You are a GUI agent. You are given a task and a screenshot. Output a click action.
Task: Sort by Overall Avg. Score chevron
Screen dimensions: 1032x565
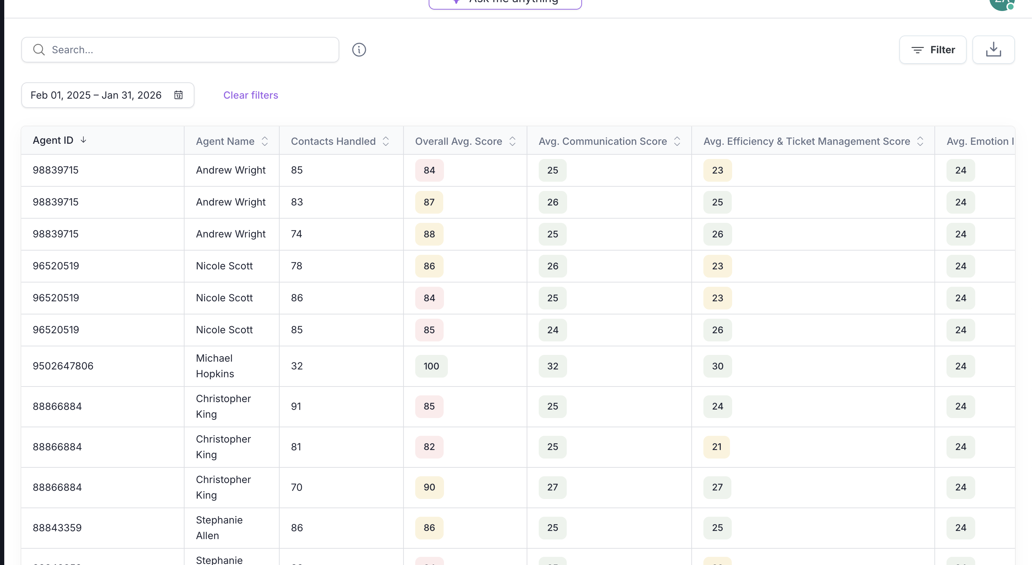(513, 141)
